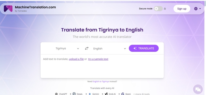This screenshot has height=95, width=206.
Task: Open the chat support bubble icon
Action: [198, 89]
